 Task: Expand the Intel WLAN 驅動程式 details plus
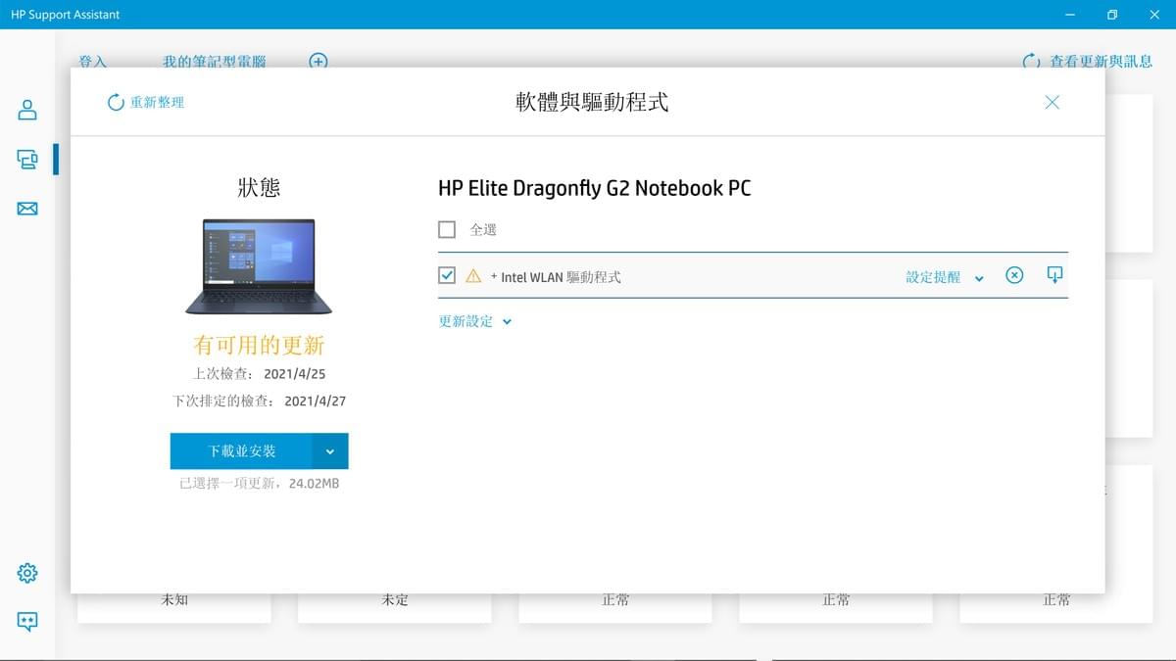(x=494, y=277)
